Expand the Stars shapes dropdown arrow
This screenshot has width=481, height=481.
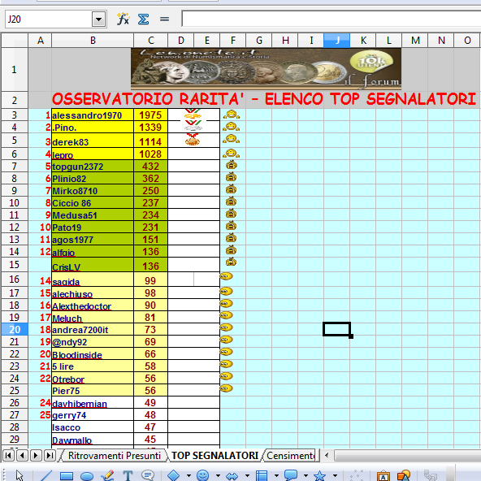335,476
